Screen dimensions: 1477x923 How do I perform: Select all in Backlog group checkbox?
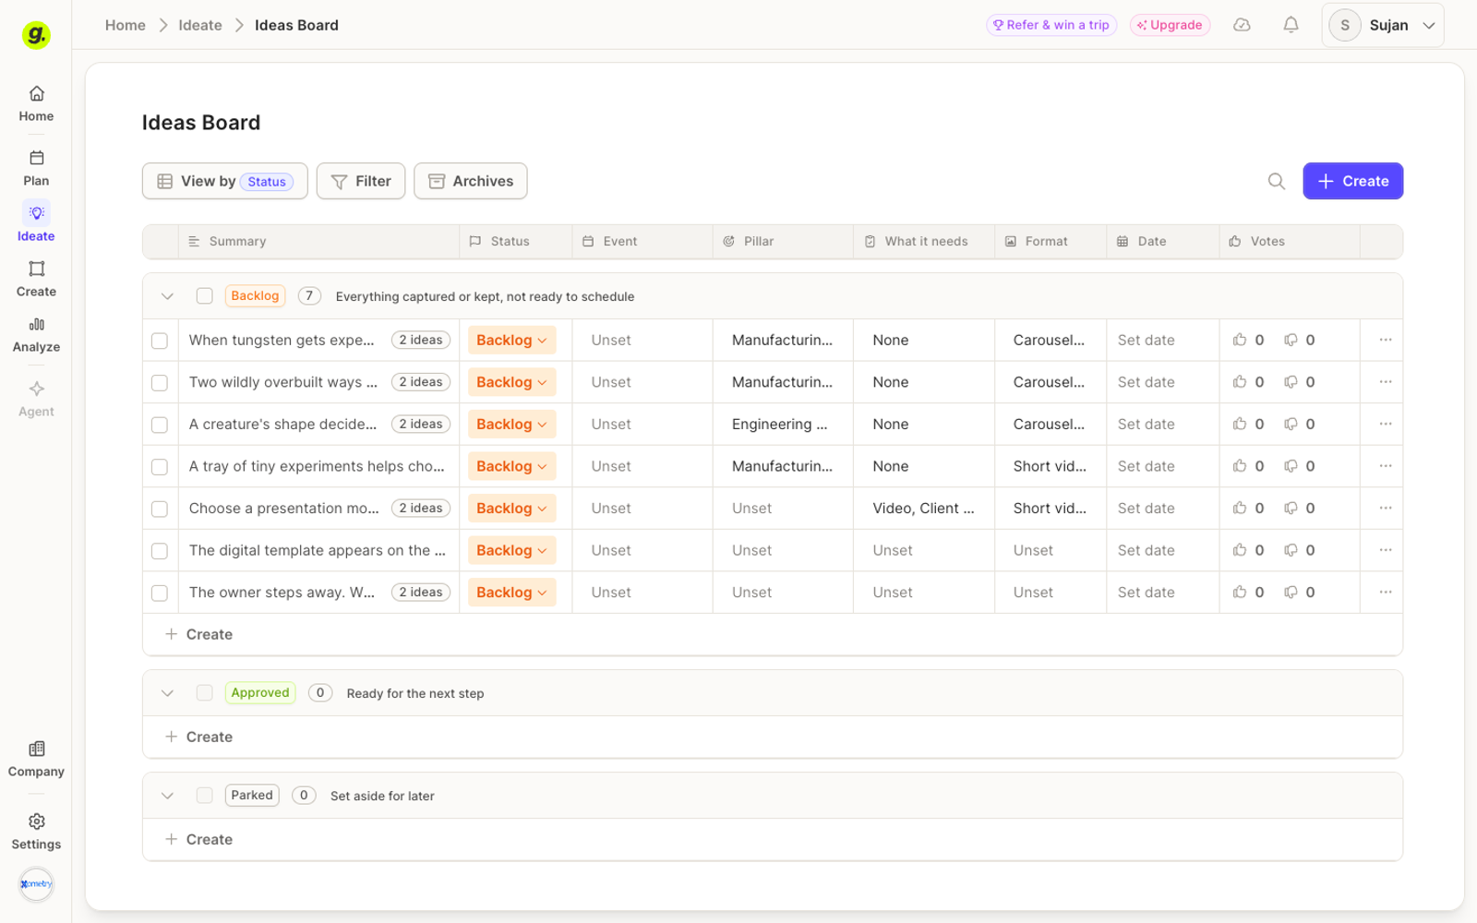pyautogui.click(x=205, y=296)
